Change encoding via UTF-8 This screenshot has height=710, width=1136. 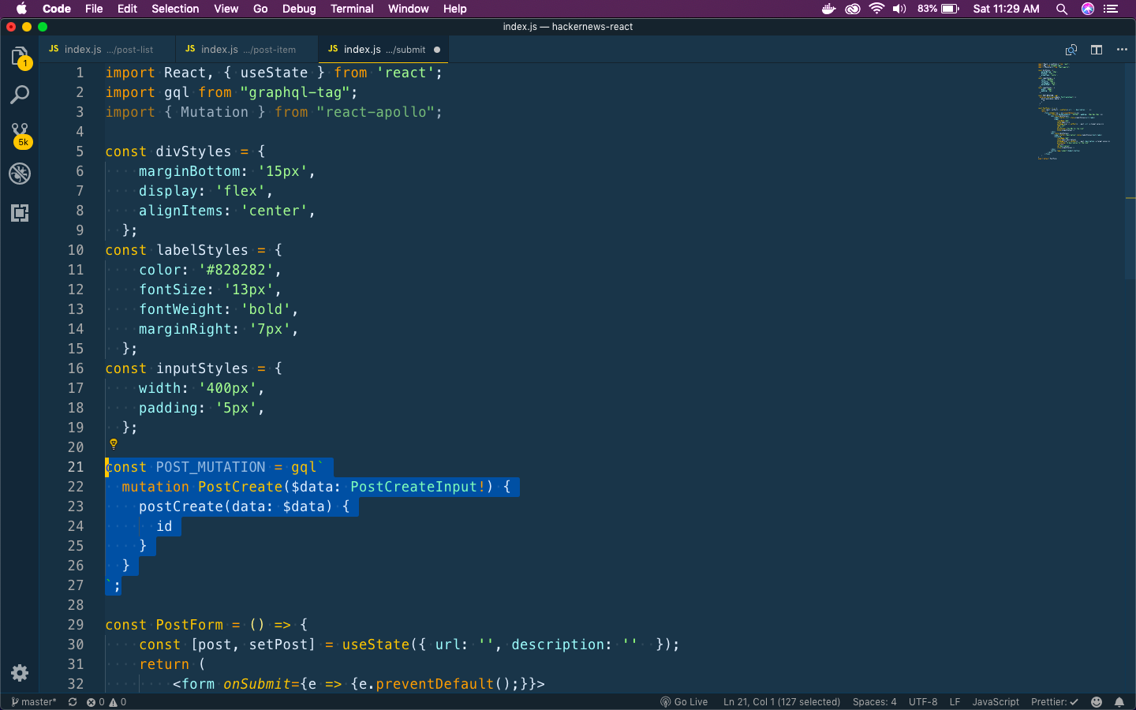click(x=923, y=702)
